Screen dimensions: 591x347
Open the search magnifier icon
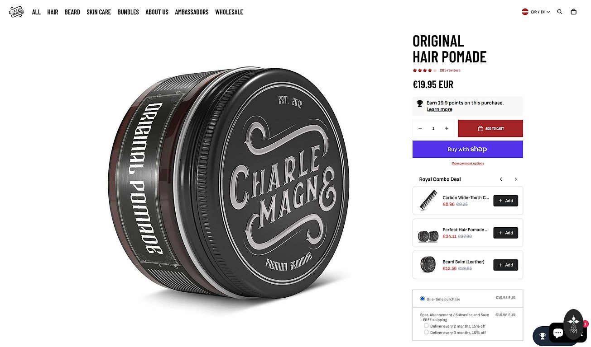pyautogui.click(x=560, y=12)
